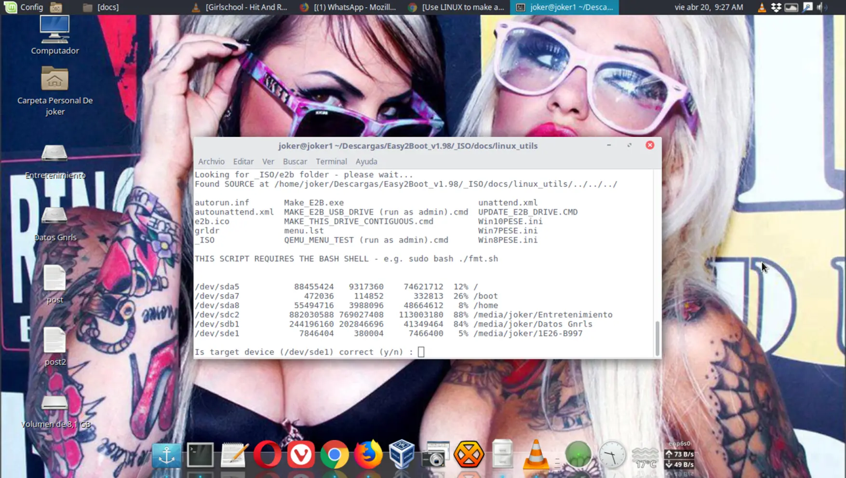
Task: Launch the text editor from the dock
Action: (234, 455)
